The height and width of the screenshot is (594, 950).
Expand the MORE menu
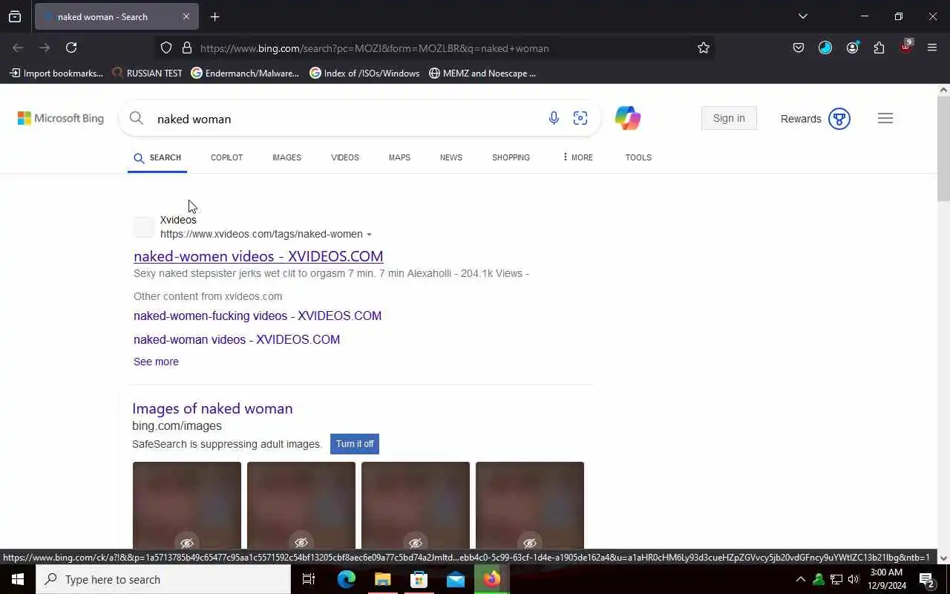click(577, 157)
